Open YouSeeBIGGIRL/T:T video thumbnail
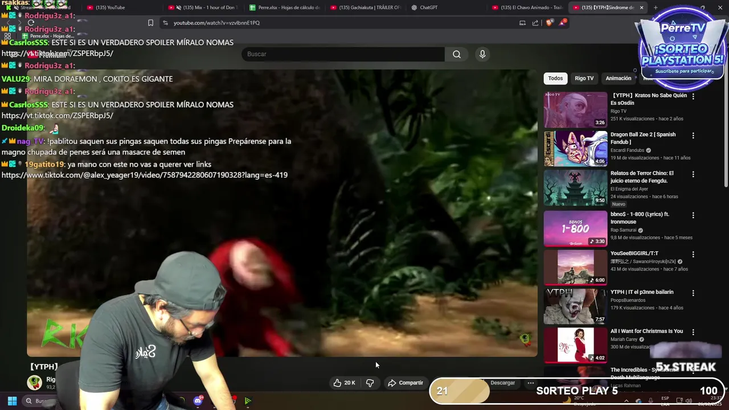This screenshot has height=410, width=729. [x=575, y=267]
